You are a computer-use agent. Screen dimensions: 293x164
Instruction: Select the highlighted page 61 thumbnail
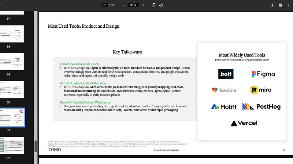[x=12, y=117]
